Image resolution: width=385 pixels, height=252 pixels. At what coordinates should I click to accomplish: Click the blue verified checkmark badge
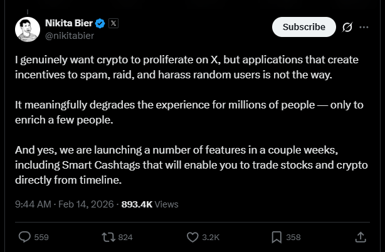(100, 23)
